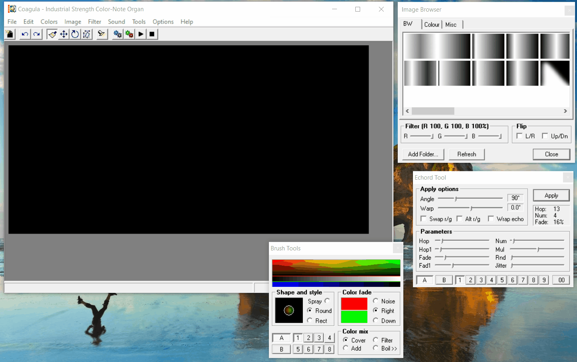
Task: Click the New image toolbar icon
Action: click(x=10, y=34)
